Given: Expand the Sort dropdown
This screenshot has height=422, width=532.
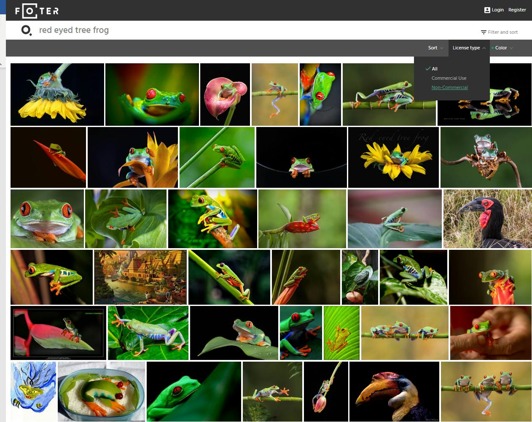Looking at the screenshot, I should pos(435,48).
